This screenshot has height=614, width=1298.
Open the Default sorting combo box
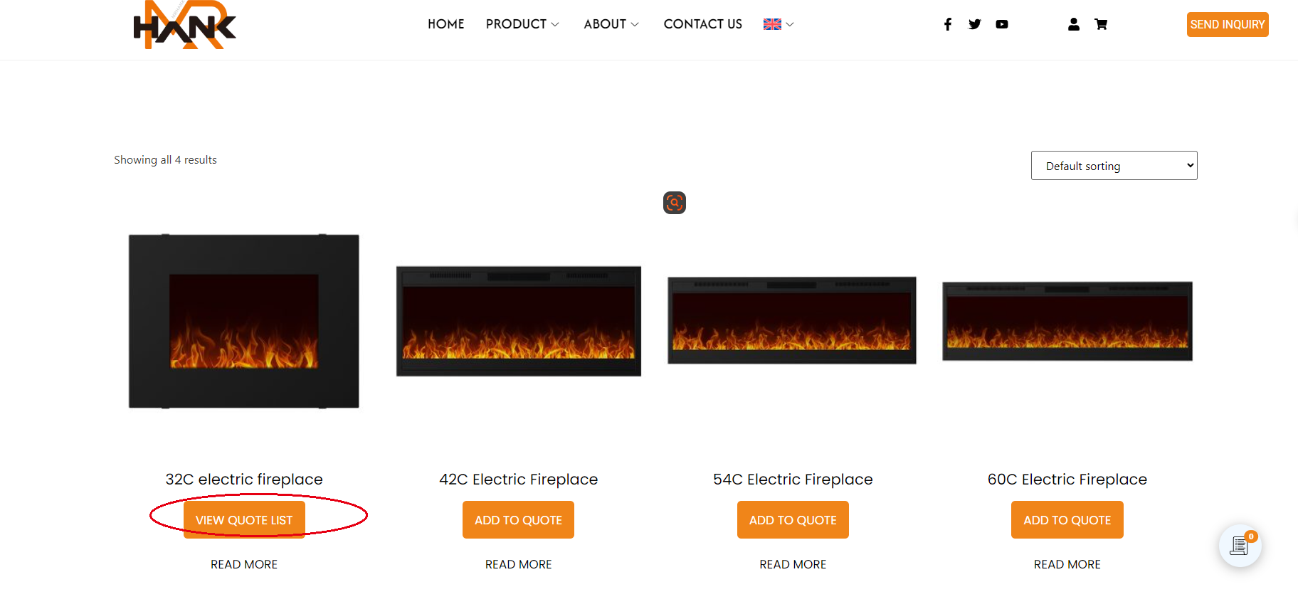[x=1114, y=166]
